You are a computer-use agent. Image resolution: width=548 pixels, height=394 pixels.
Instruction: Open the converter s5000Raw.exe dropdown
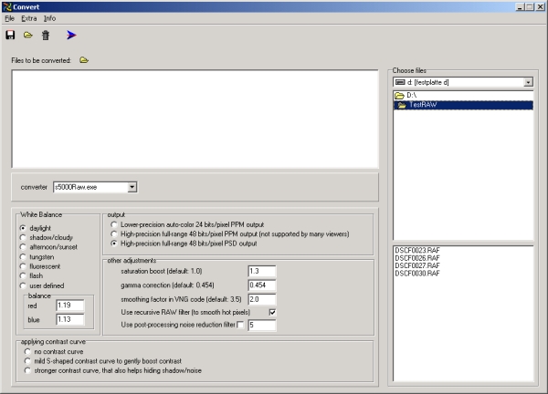pos(132,187)
